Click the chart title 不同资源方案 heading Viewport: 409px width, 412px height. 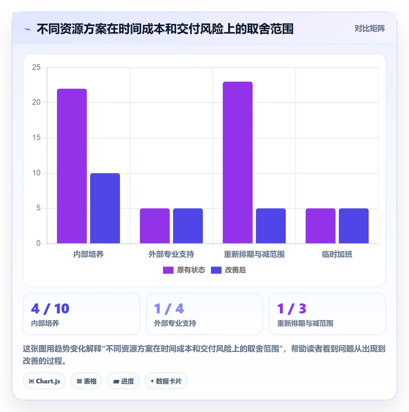pyautogui.click(x=165, y=29)
